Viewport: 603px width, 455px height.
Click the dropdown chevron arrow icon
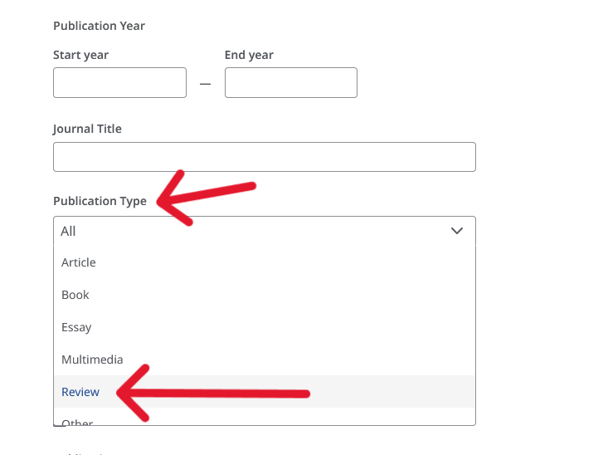456,231
